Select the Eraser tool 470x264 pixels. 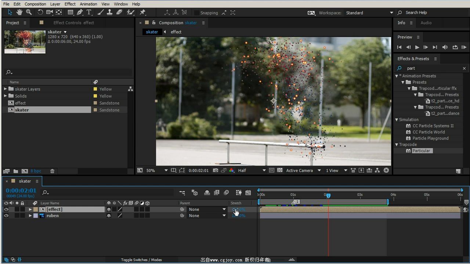[x=119, y=12]
